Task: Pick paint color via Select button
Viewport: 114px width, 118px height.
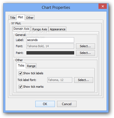Action: pyautogui.click(x=85, y=53)
